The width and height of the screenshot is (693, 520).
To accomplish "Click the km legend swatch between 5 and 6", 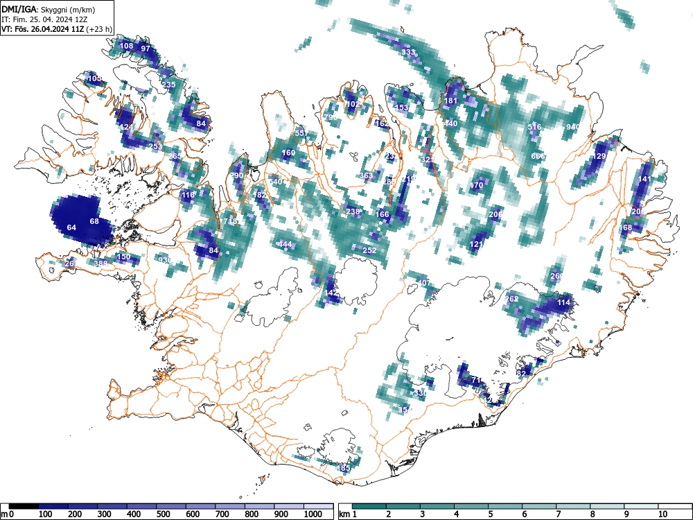I will click(x=505, y=506).
